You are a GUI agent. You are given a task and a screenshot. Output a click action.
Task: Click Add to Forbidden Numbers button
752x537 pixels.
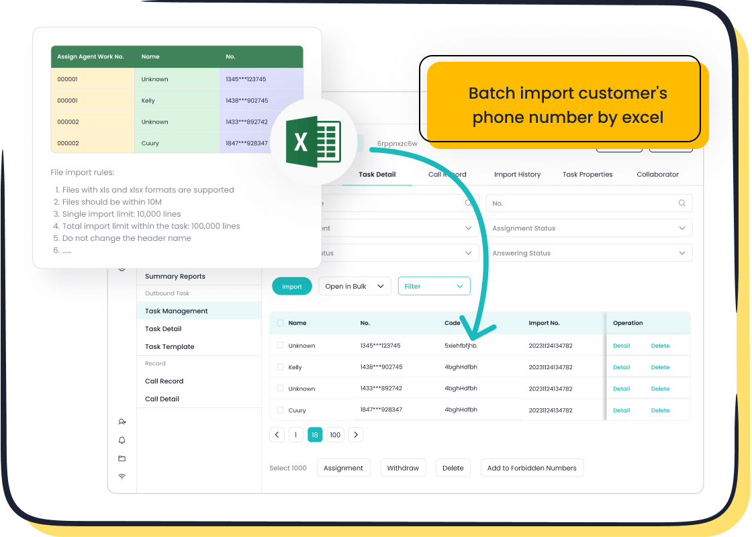point(532,468)
